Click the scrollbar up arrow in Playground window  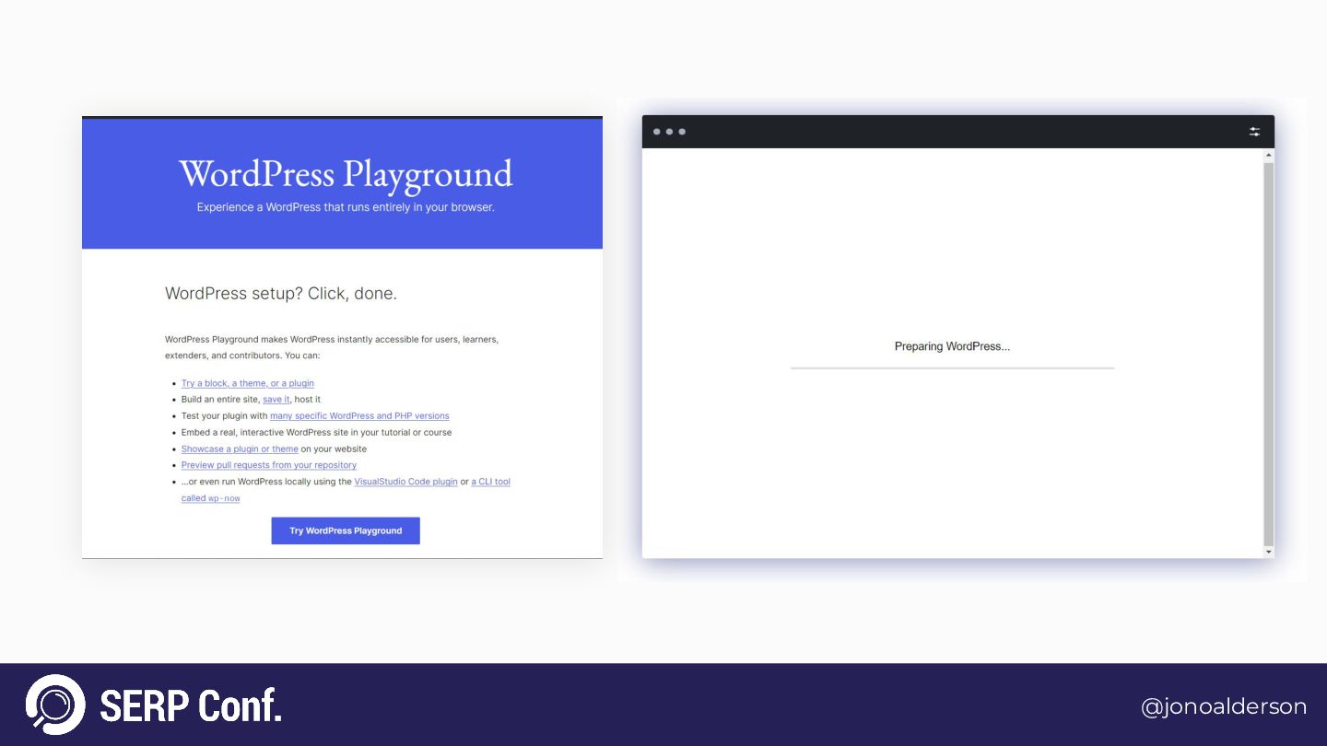click(x=1269, y=155)
